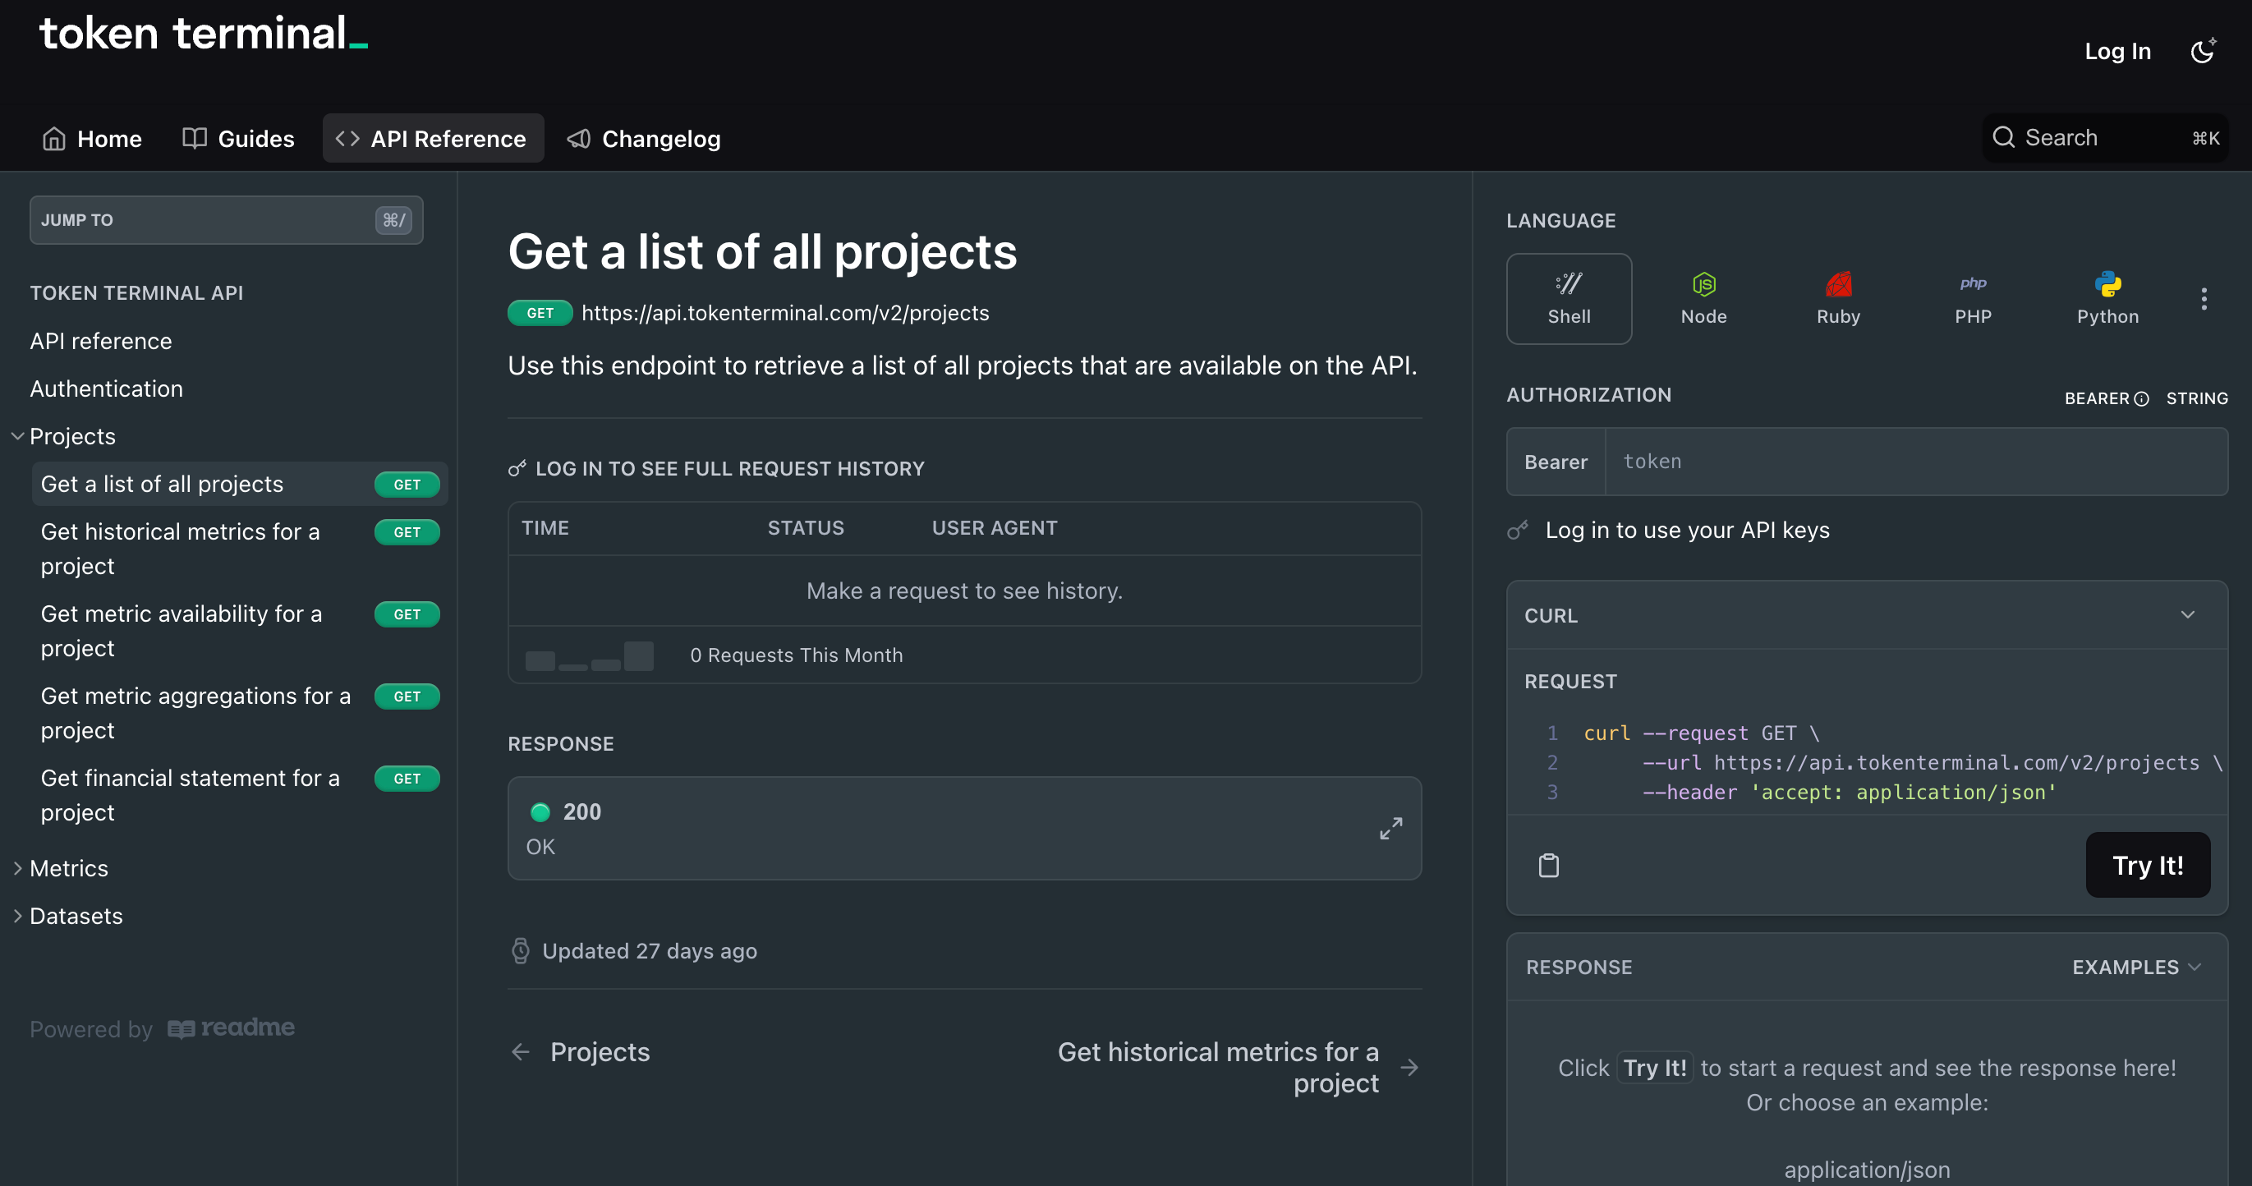Click the Bearer info icon
The image size is (2252, 1186).
2141,398
